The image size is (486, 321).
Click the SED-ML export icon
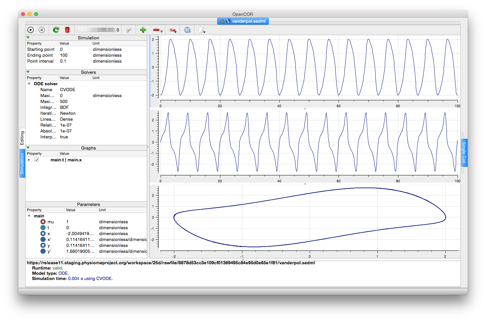(187, 30)
